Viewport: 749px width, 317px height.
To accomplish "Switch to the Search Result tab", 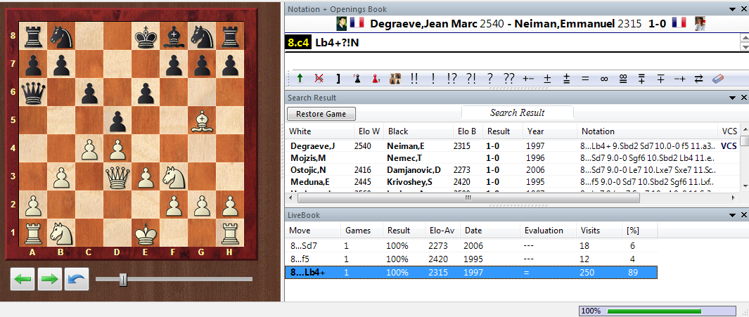I will 517,112.
